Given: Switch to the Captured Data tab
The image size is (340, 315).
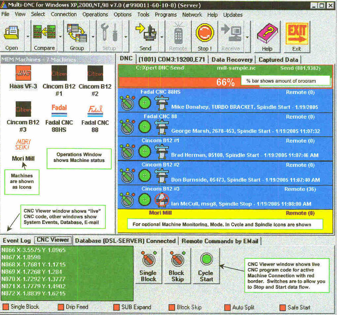Looking at the screenshot, I should (x=279, y=60).
